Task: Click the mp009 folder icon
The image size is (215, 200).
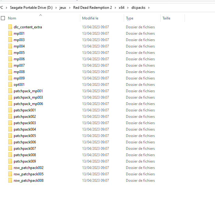Action: pos(10,78)
